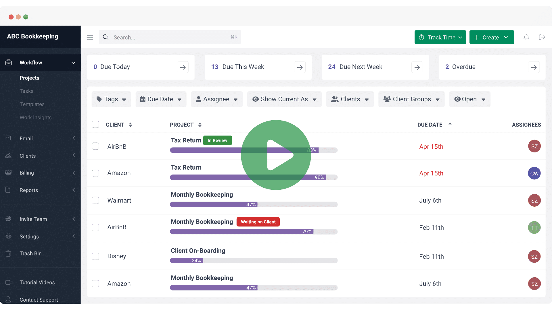This screenshot has height=310, width=552.
Task: Open the Track Time dropdown
Action: [x=440, y=37]
